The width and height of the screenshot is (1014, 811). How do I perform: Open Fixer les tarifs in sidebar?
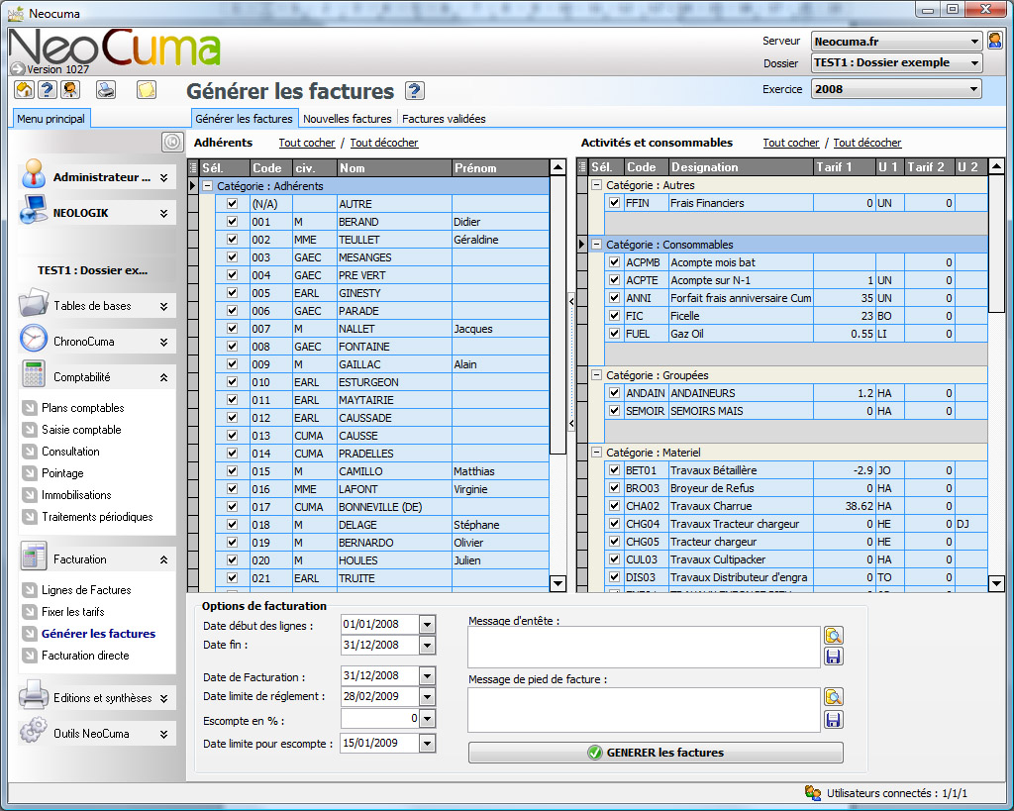point(72,612)
